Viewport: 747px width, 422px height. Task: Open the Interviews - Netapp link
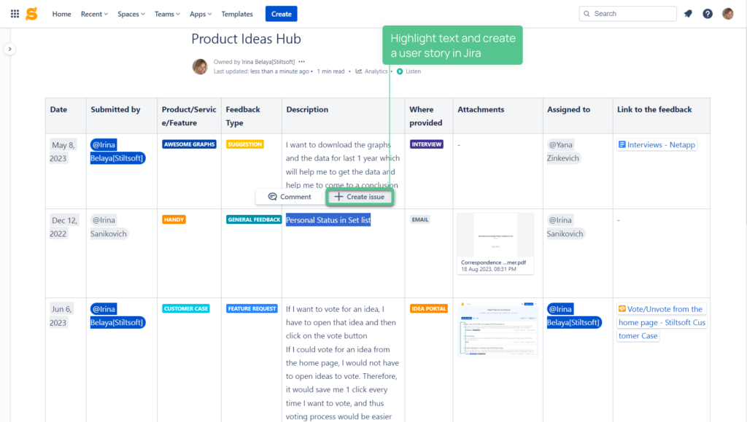(x=657, y=144)
